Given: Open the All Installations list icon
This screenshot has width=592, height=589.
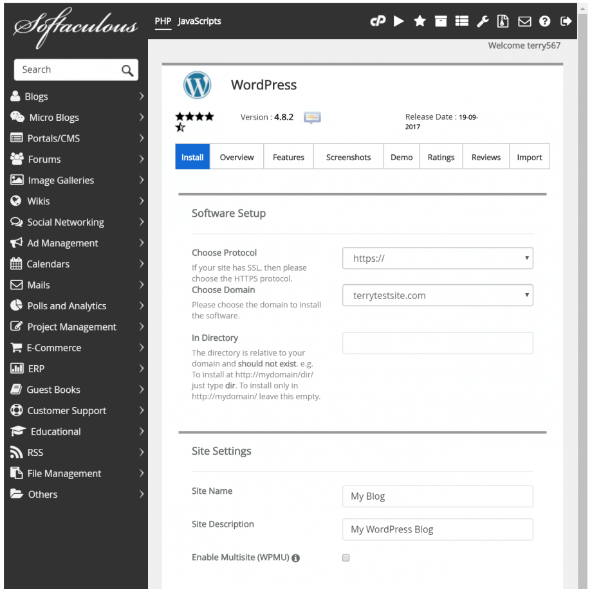Looking at the screenshot, I should point(462,21).
